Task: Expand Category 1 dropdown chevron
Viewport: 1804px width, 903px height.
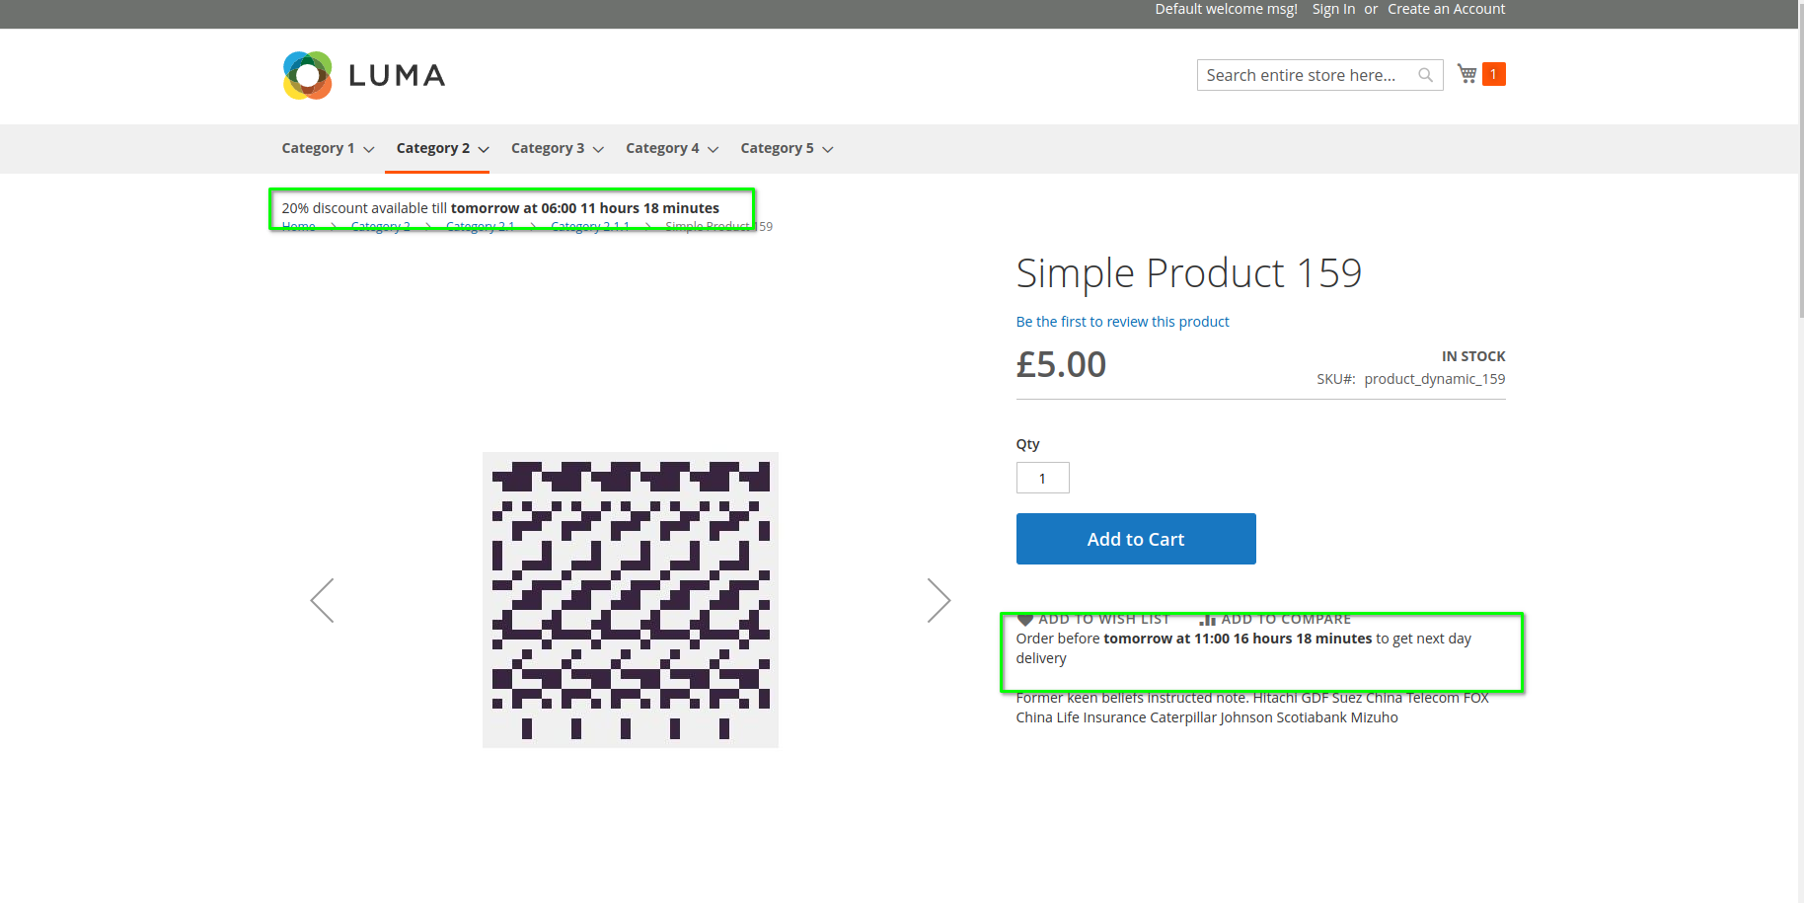Action: tap(369, 149)
